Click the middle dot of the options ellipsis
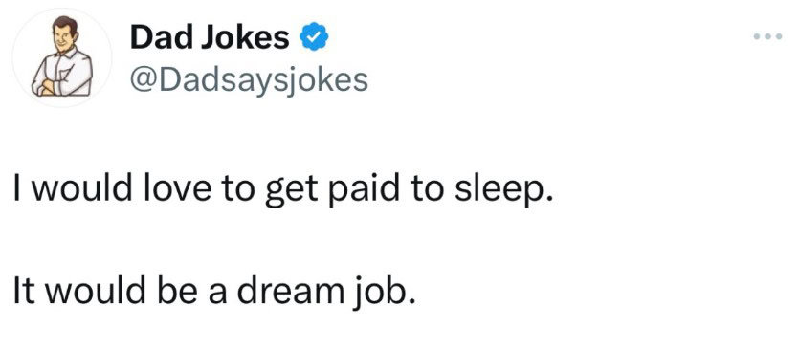The image size is (799, 350). coord(767,36)
